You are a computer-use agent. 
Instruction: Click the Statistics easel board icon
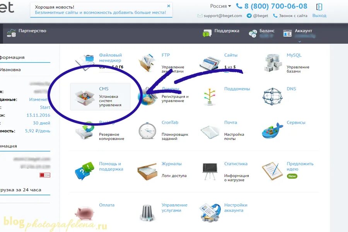[210, 171]
